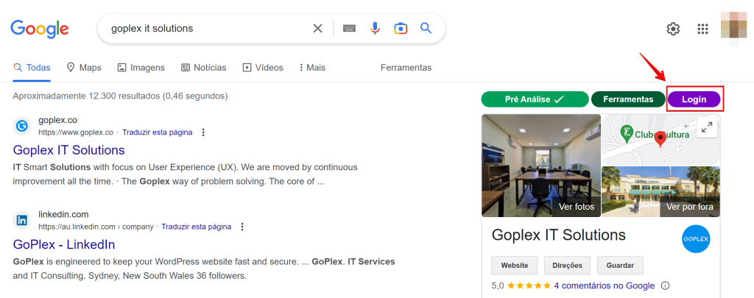The width and height of the screenshot is (754, 298).
Task: Open Google settings gear
Action: tap(673, 29)
